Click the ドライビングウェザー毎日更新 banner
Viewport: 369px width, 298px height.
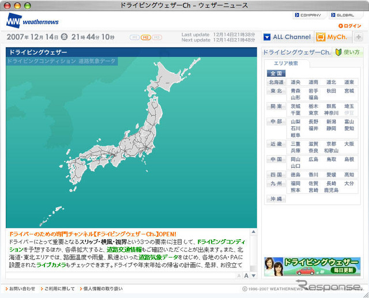pyautogui.click(x=312, y=266)
